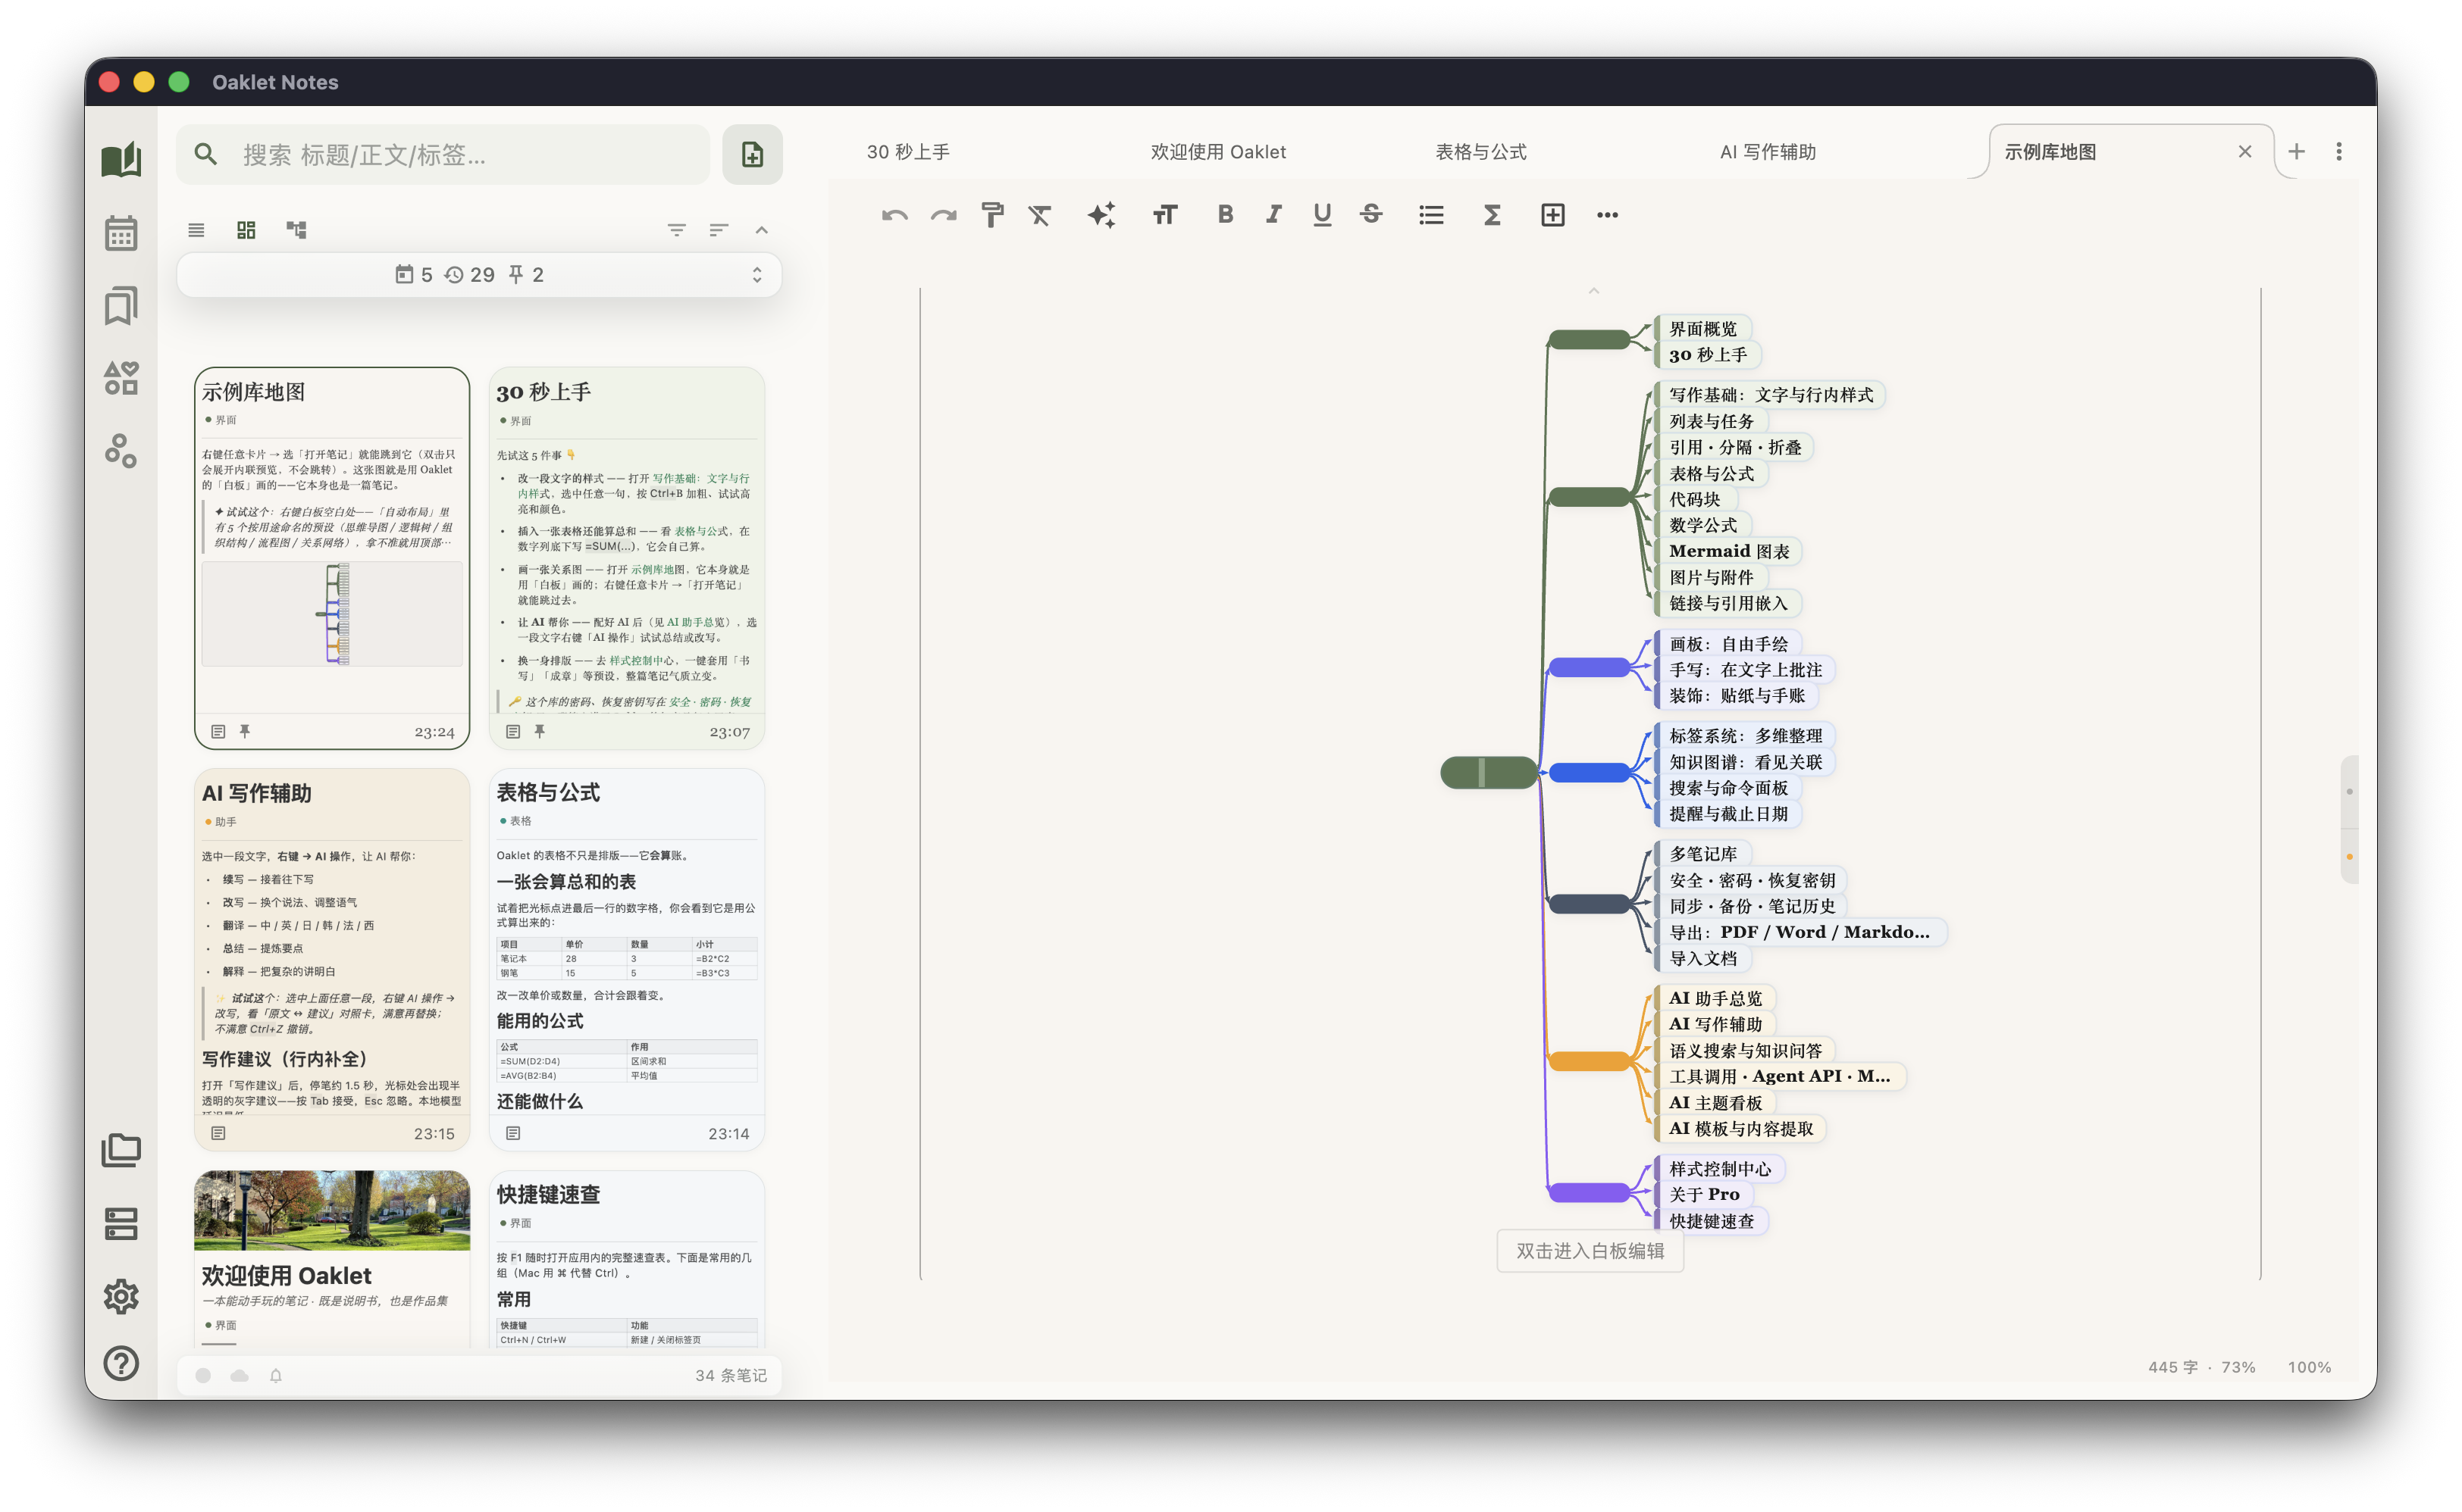Viewport: 2462px width, 1512px height.
Task: Click the 快捷键速查 mind map node
Action: tap(1711, 1221)
